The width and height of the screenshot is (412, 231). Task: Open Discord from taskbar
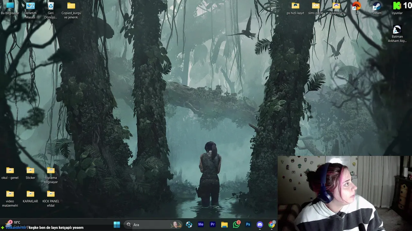260,225
